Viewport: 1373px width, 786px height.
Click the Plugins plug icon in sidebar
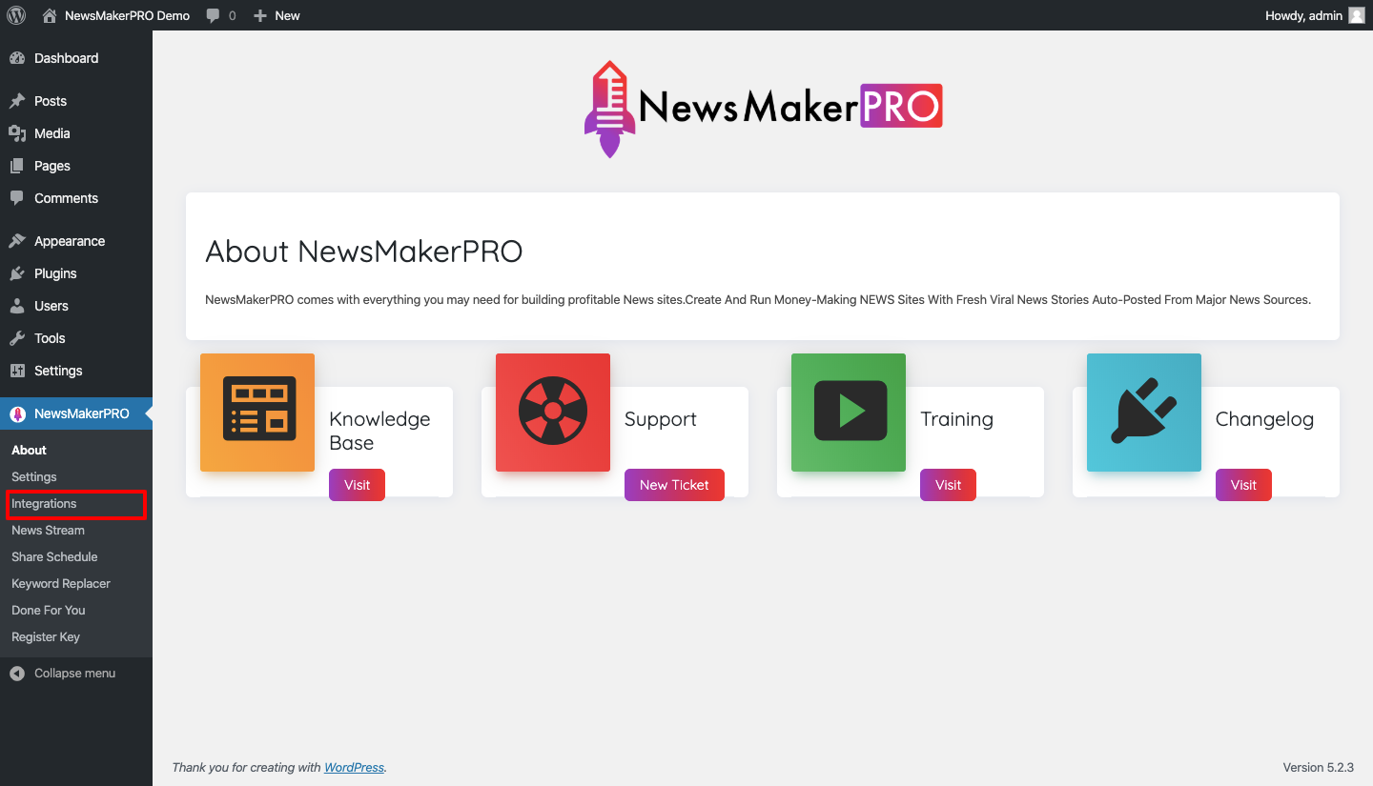click(x=17, y=273)
